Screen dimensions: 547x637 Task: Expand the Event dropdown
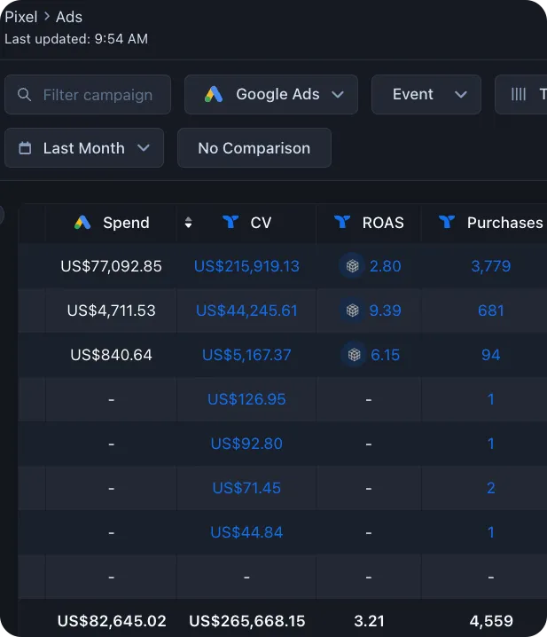click(426, 95)
